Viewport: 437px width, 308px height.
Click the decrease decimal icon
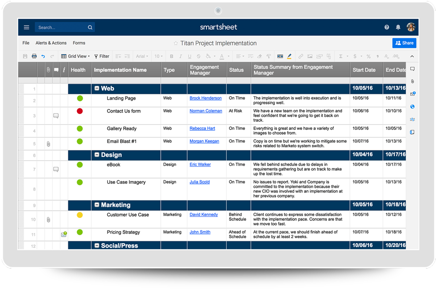coord(386,56)
